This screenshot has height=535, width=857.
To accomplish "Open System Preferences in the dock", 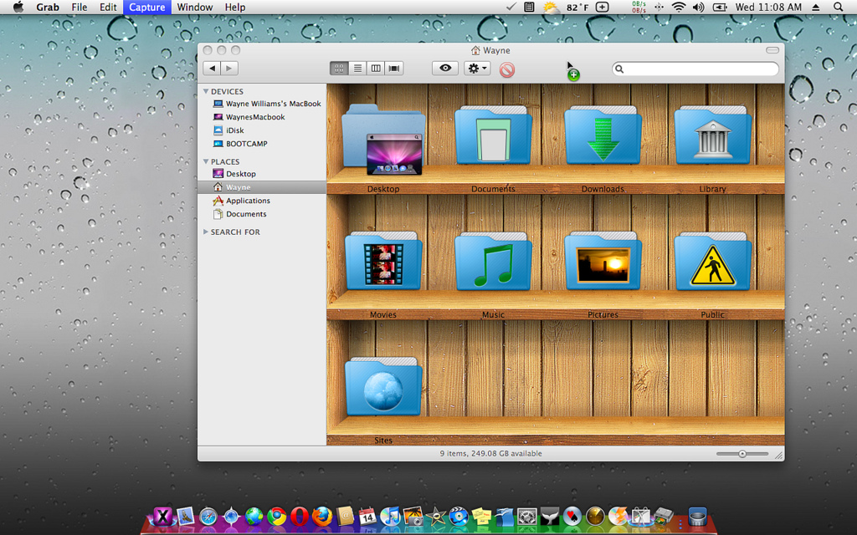I will point(527,516).
